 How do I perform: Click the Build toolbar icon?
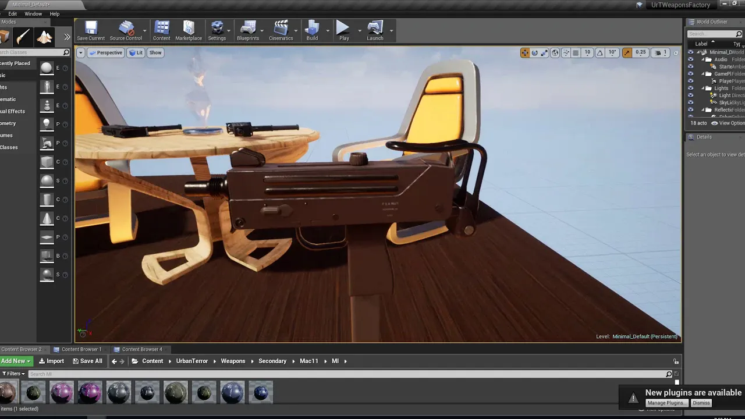[x=313, y=31]
